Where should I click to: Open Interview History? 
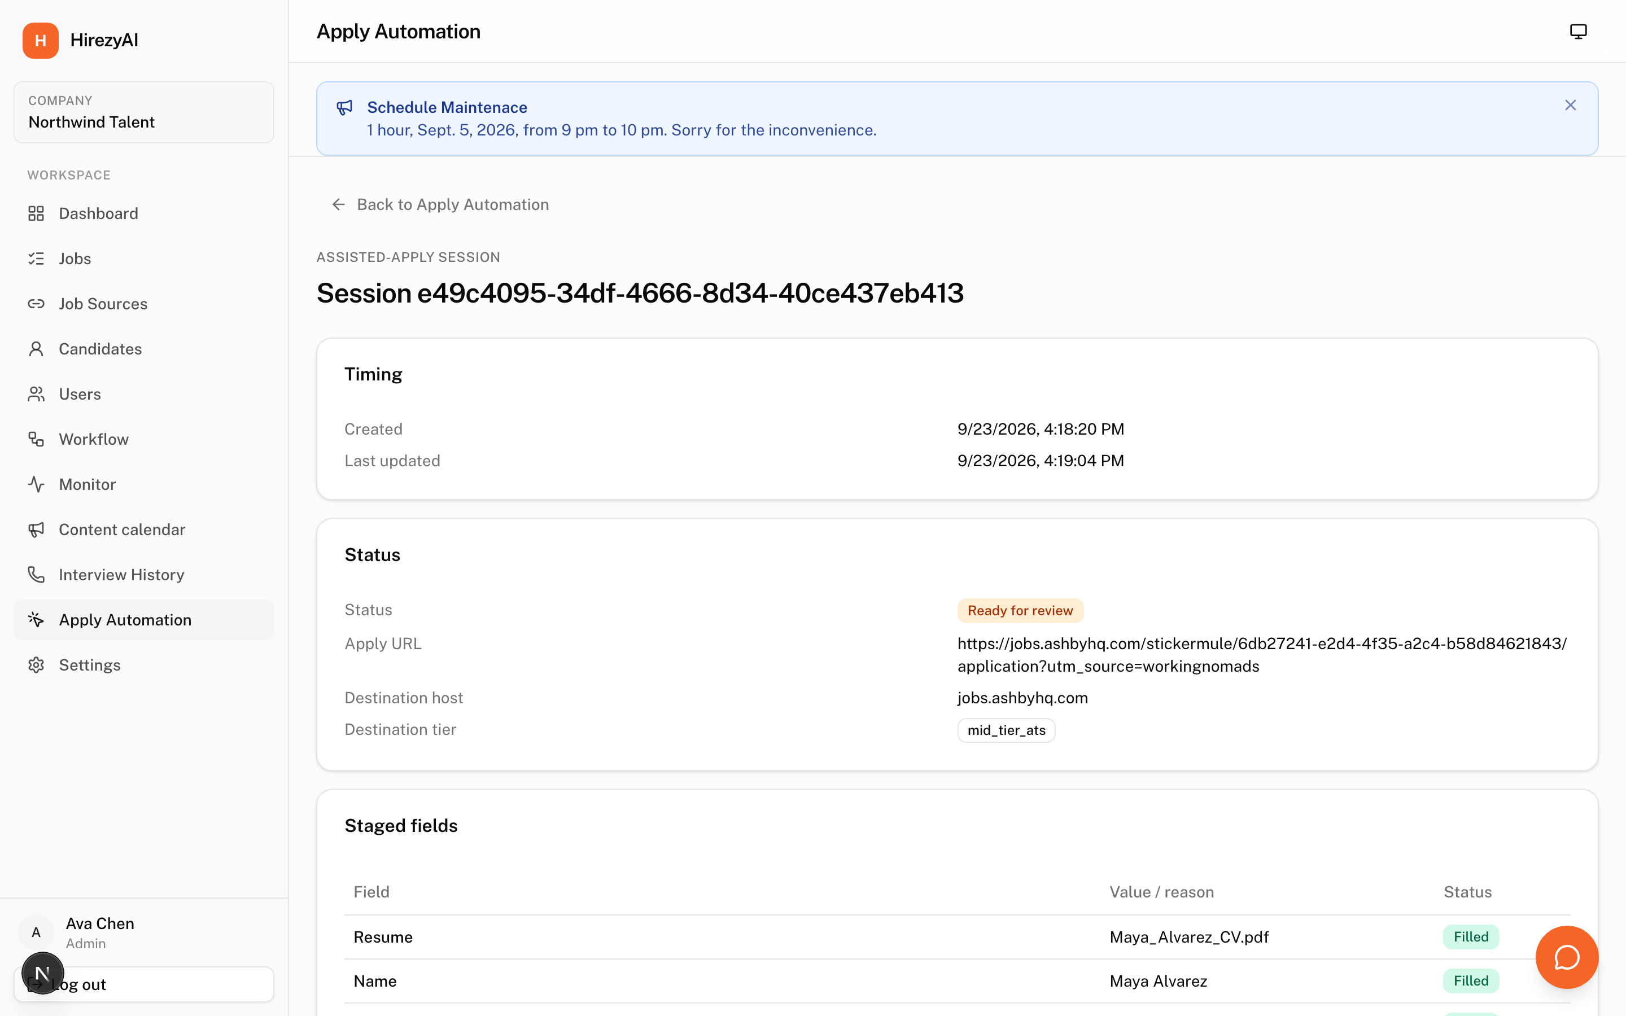click(144, 575)
